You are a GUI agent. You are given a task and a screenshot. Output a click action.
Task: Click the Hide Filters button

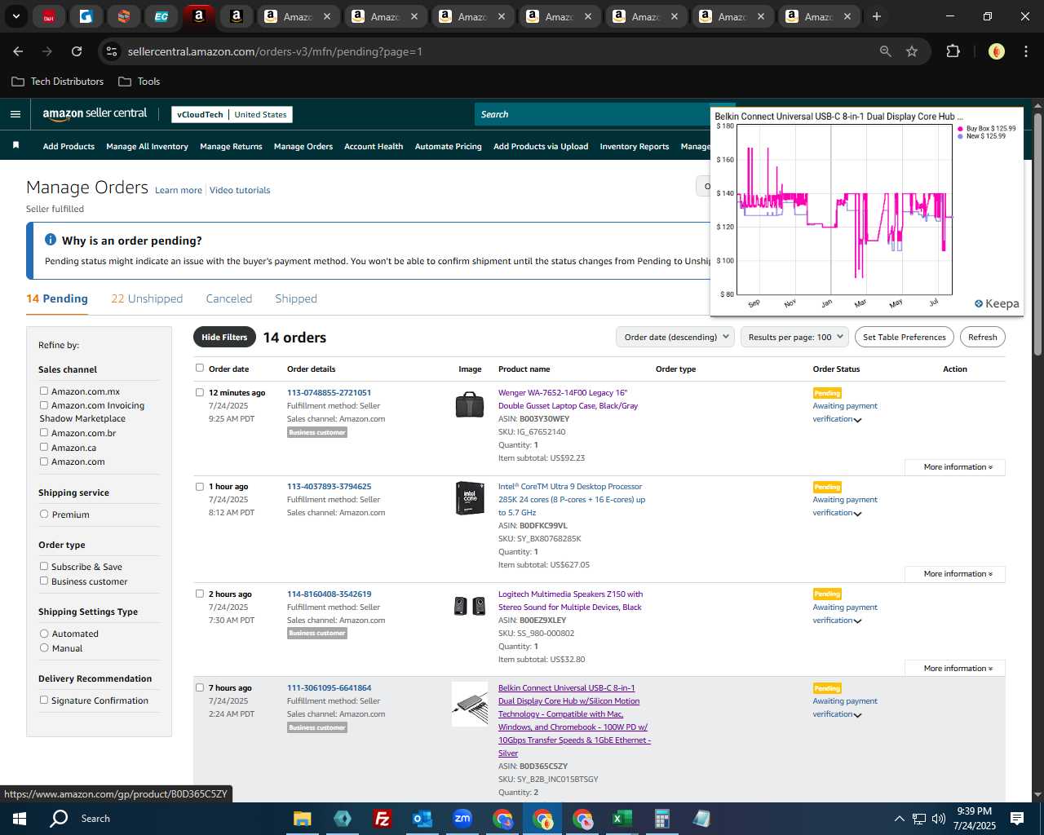224,337
